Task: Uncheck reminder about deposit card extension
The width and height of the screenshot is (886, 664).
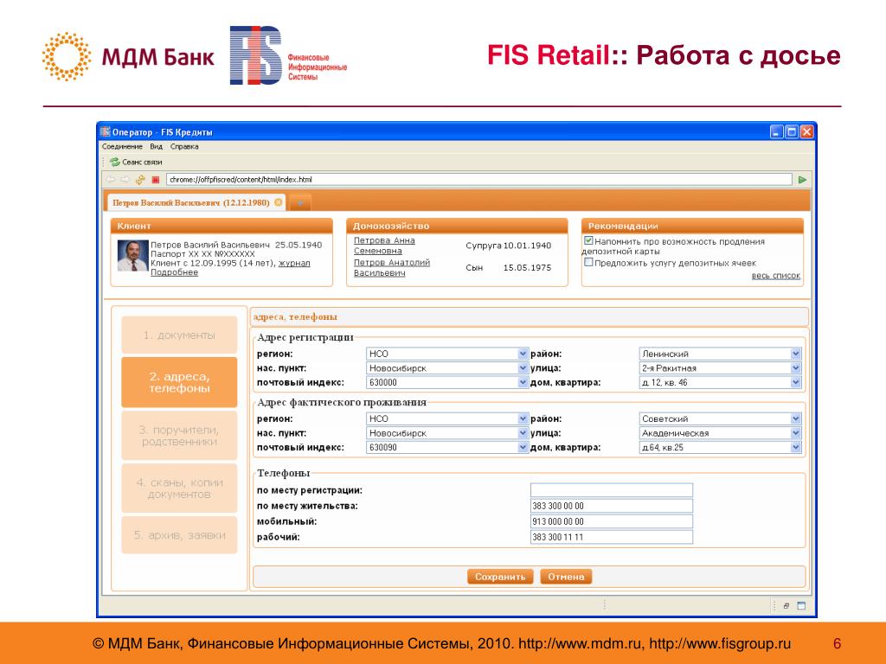Action: 588,240
